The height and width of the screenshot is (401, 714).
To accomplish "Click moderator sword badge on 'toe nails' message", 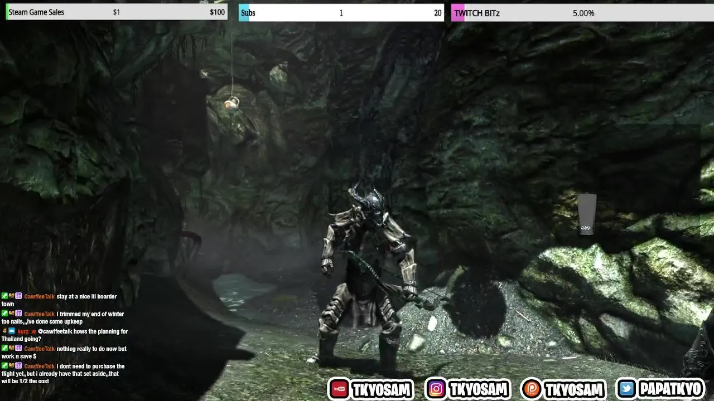I will point(4,314).
